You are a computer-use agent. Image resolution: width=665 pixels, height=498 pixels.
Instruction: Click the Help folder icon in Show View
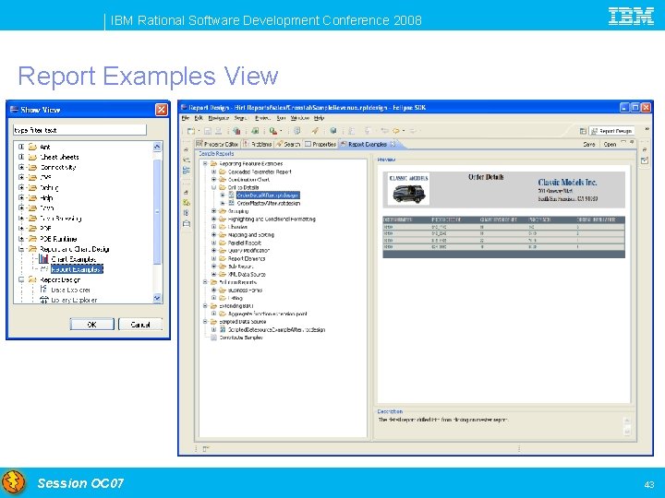tap(32, 197)
